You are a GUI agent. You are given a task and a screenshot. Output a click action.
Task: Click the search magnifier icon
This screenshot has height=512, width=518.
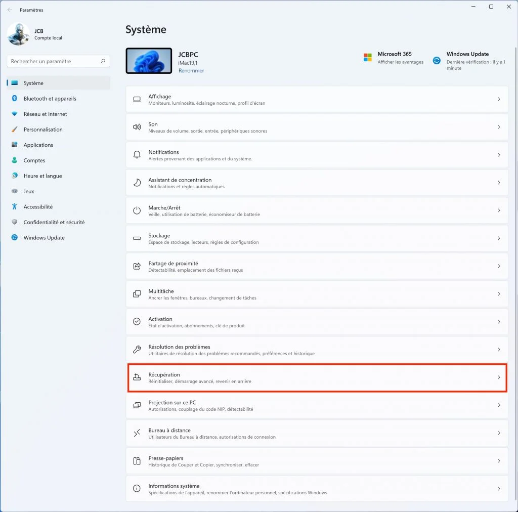(x=103, y=61)
